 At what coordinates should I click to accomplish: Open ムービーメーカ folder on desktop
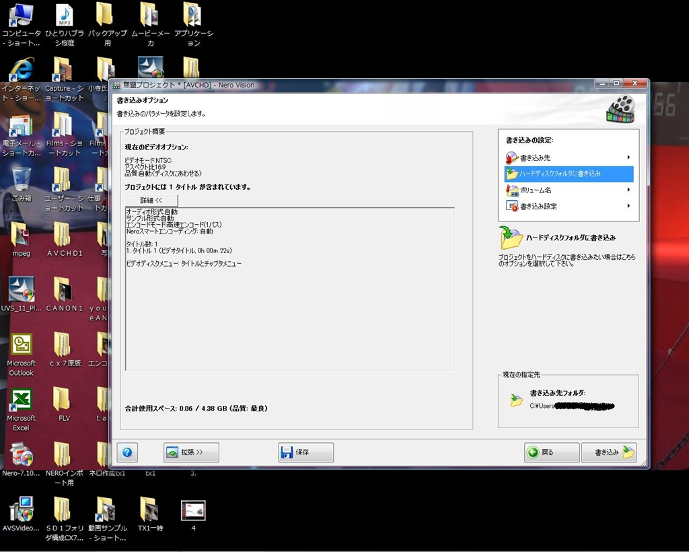pyautogui.click(x=150, y=25)
